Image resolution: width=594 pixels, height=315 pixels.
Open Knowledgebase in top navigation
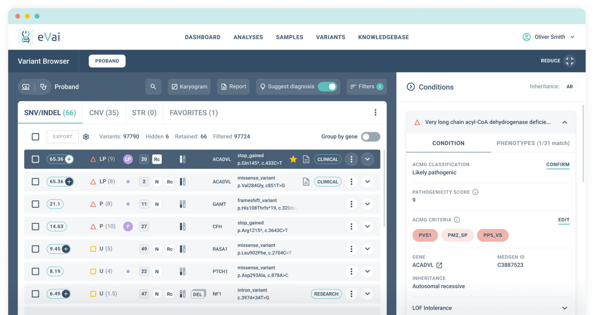point(384,37)
